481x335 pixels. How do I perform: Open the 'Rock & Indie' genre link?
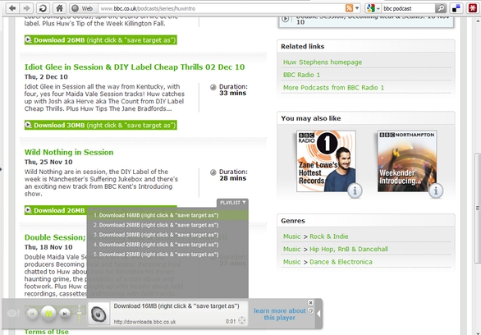(329, 236)
